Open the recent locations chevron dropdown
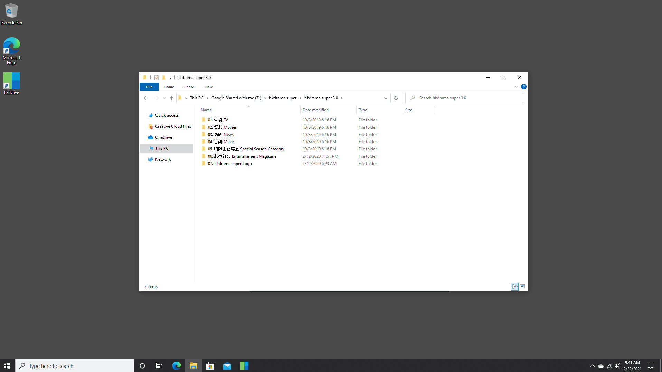 (164, 98)
